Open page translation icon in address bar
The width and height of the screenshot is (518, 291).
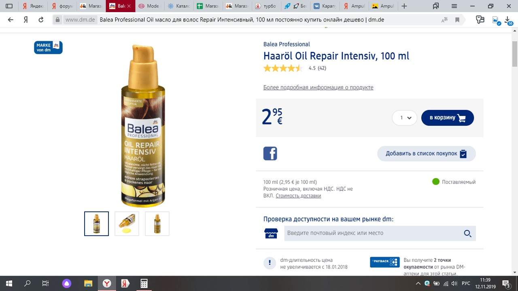click(x=444, y=19)
